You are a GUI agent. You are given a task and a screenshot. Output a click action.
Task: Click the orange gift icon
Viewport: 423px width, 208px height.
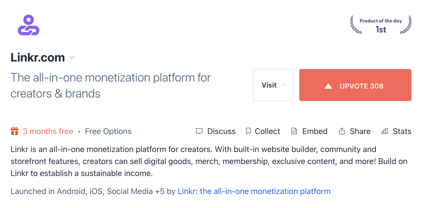click(x=15, y=131)
